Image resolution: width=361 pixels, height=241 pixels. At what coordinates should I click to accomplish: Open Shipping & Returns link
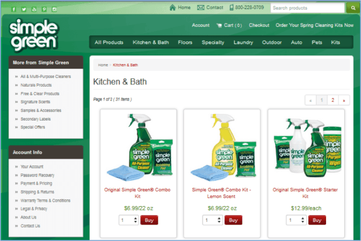(x=37, y=192)
